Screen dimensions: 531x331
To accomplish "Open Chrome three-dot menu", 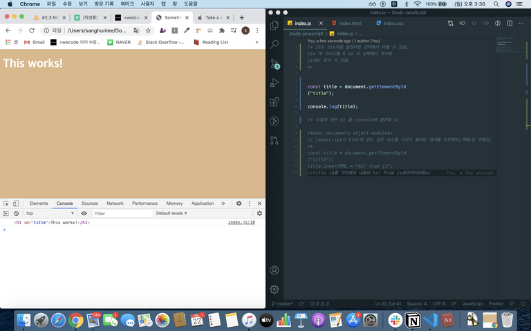I will pos(257,30).
